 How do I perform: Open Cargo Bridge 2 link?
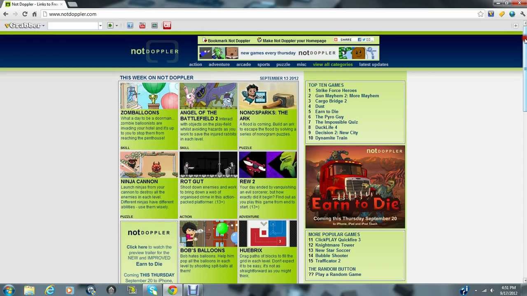click(x=331, y=101)
